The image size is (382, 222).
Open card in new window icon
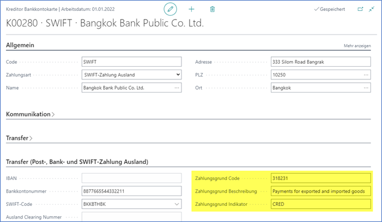(360, 9)
